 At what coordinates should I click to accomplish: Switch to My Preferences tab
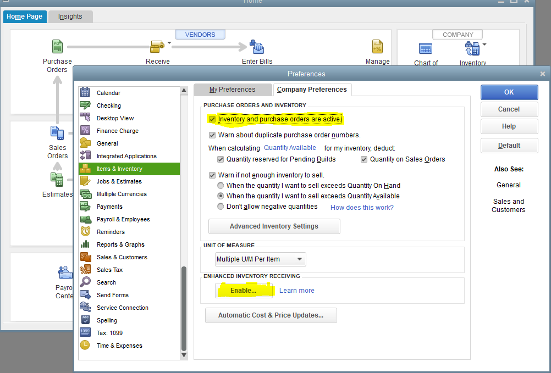coord(232,90)
